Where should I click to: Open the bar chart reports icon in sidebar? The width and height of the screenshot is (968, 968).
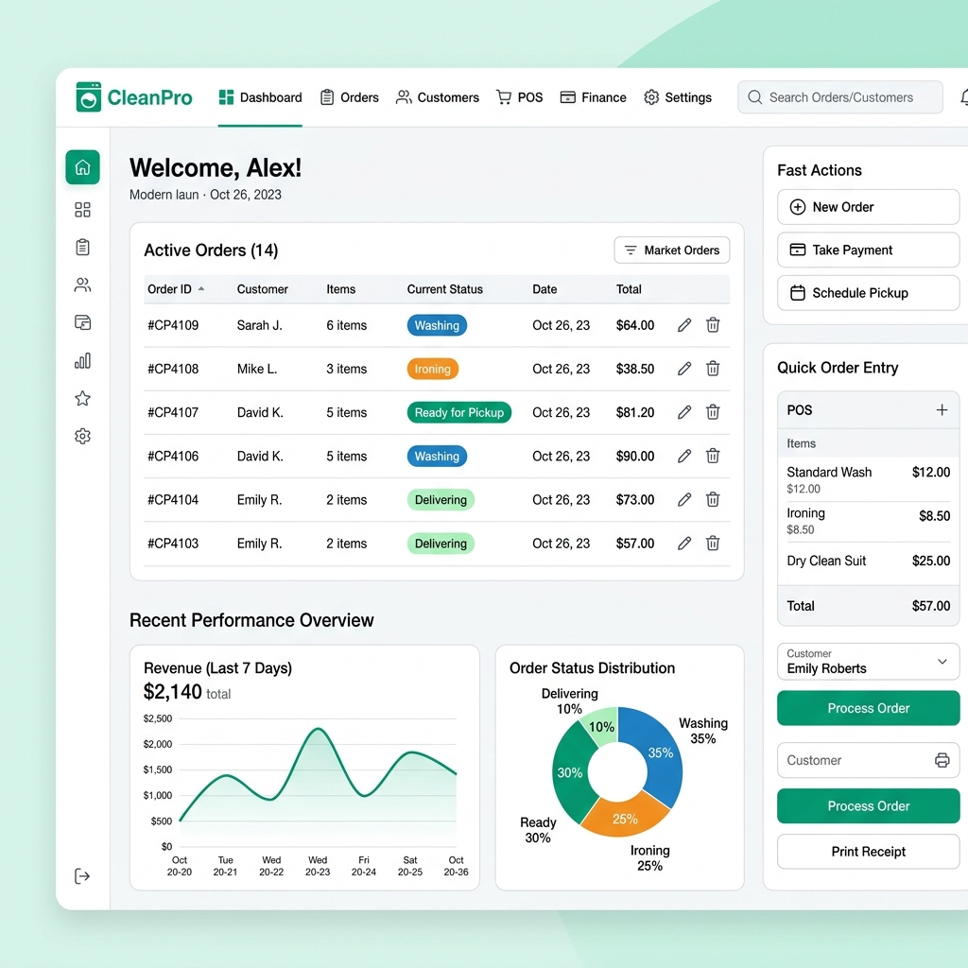coord(83,360)
